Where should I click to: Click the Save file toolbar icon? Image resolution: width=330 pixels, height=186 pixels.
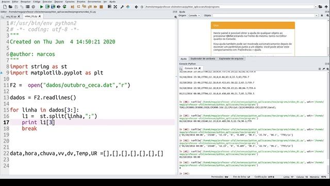coord(16,7)
